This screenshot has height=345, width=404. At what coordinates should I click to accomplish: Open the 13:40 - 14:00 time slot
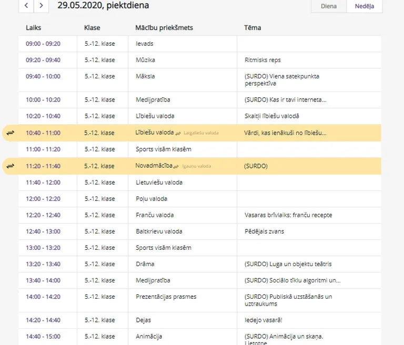(x=43, y=281)
